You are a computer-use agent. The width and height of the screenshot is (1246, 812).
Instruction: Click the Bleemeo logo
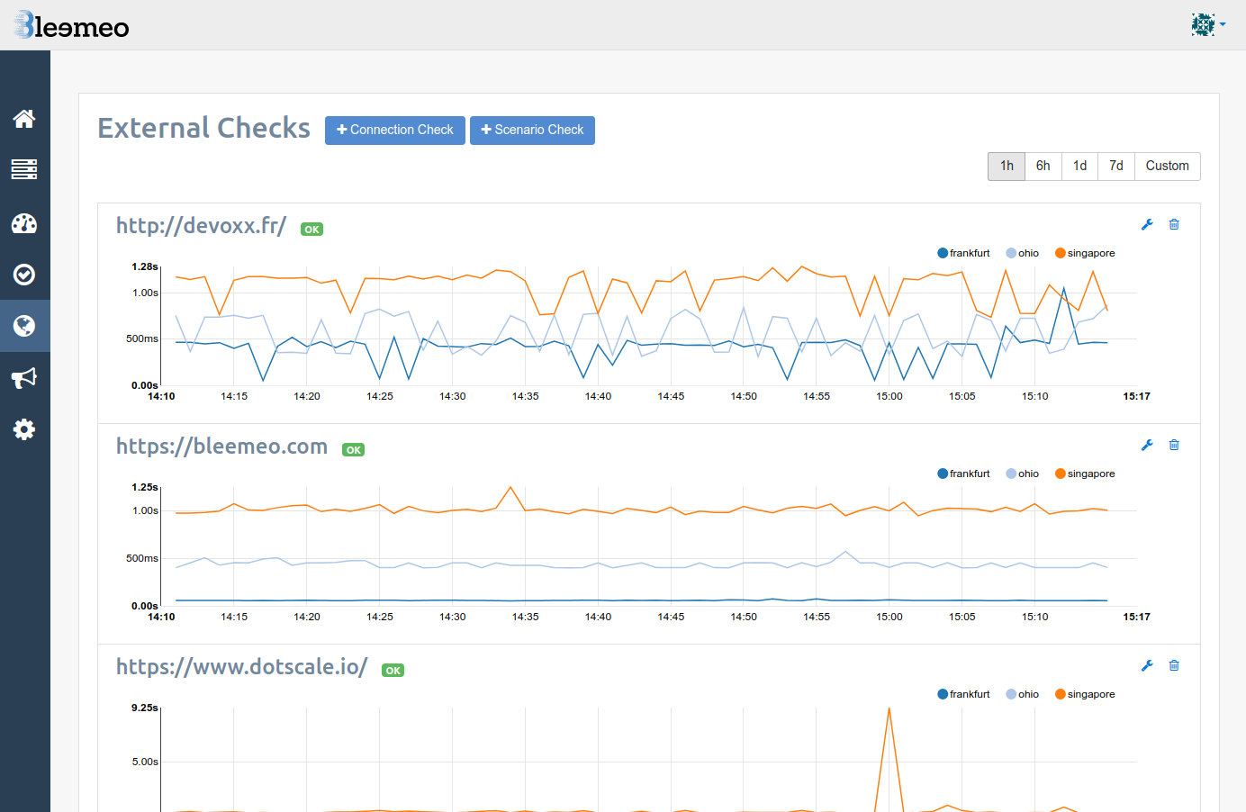click(x=71, y=25)
